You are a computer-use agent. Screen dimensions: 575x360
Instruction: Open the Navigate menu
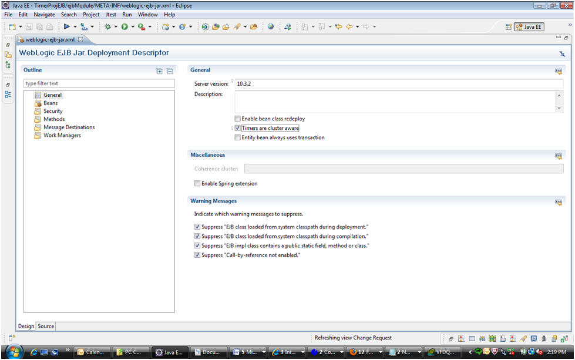45,15
